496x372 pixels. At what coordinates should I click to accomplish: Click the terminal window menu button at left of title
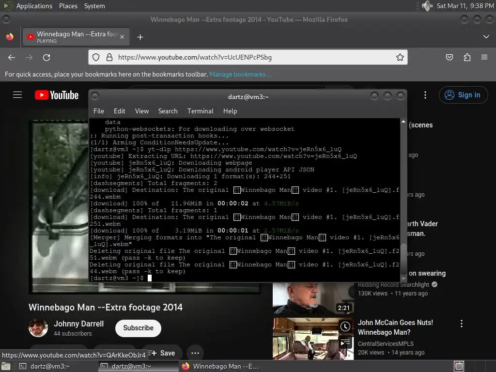click(x=95, y=96)
